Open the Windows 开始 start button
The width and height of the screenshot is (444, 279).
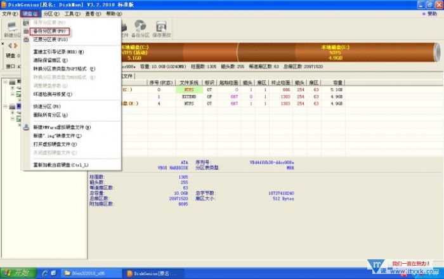[x=18, y=273]
